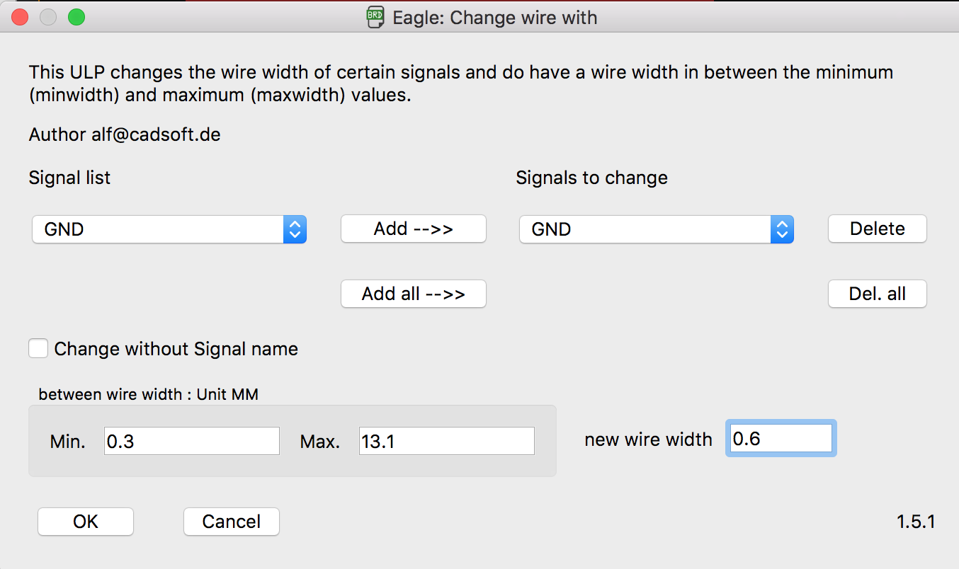The image size is (959, 569).
Task: Select the new wire width input box
Action: tap(781, 439)
